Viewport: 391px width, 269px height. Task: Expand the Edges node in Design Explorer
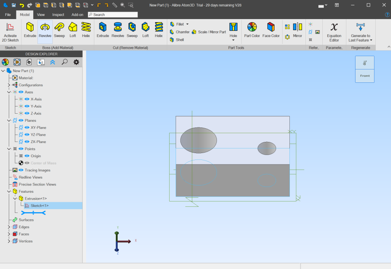pos(9,227)
